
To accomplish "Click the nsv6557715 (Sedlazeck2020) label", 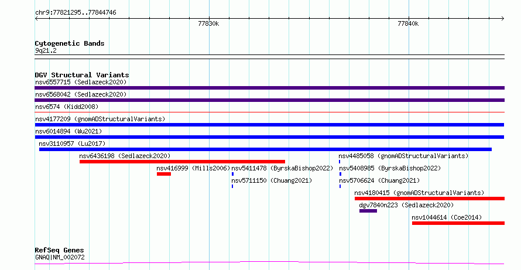I will (81, 82).
